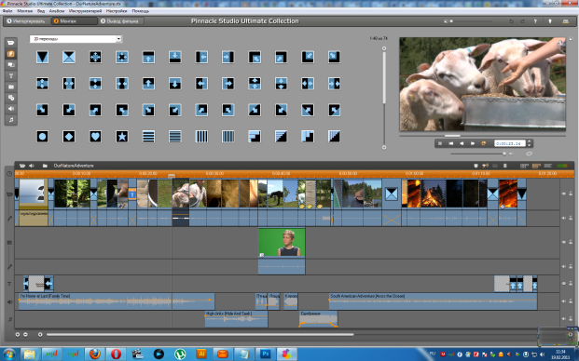Screen dimensions: 579x361
Task: Mute the original audio track
Action: pos(564,218)
